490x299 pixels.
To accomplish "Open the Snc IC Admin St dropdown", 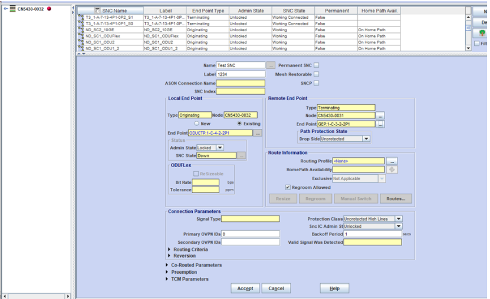I will click(x=399, y=227).
